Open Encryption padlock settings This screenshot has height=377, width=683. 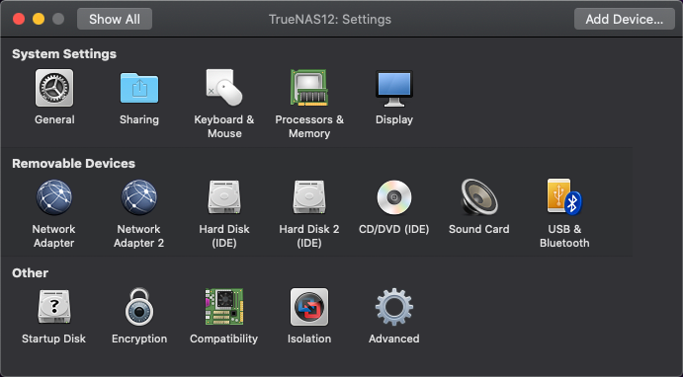tap(139, 307)
